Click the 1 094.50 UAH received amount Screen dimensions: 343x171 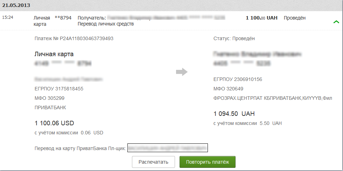coord(234,114)
